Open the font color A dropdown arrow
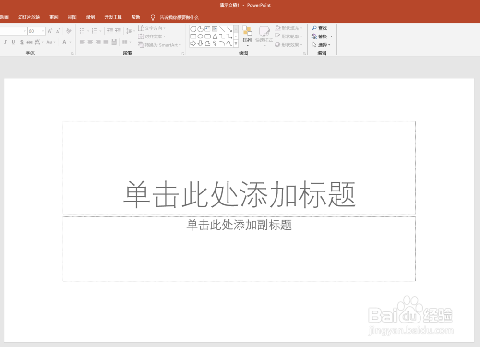 tap(71, 42)
